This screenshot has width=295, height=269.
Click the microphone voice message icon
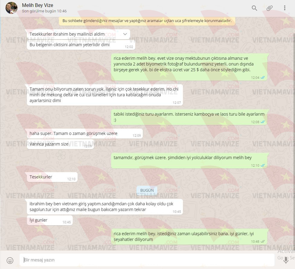pyautogui.click(x=286, y=260)
